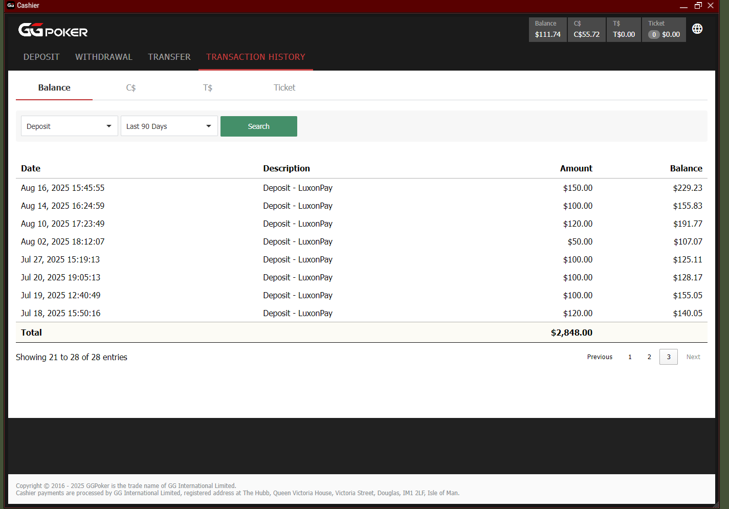
Task: Select the Jul 27, 2025 15:19:13 date
Action: click(60, 259)
